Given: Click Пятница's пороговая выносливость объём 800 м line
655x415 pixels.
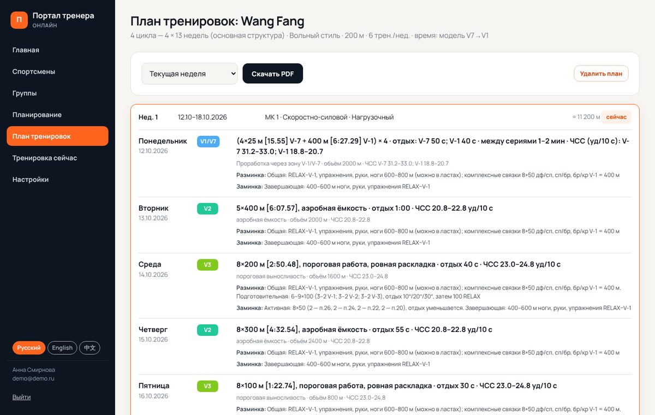Looking at the screenshot, I should pos(311,398).
